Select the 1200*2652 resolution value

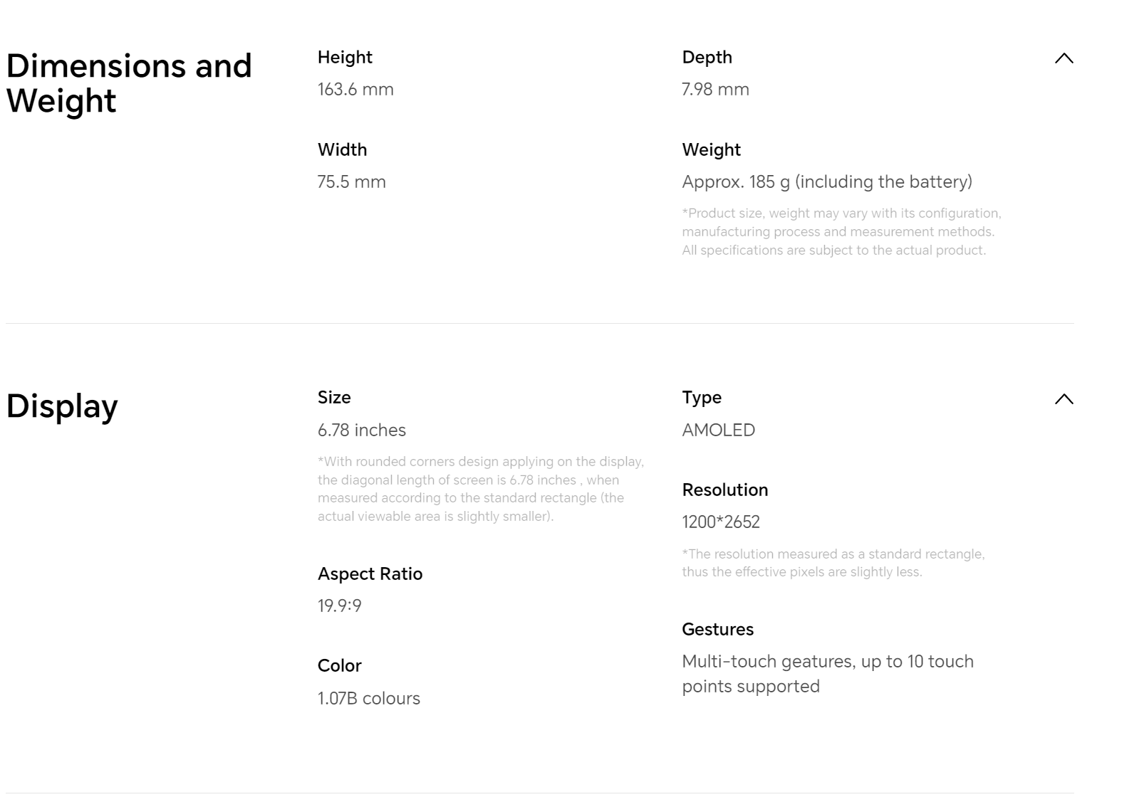[x=720, y=522]
